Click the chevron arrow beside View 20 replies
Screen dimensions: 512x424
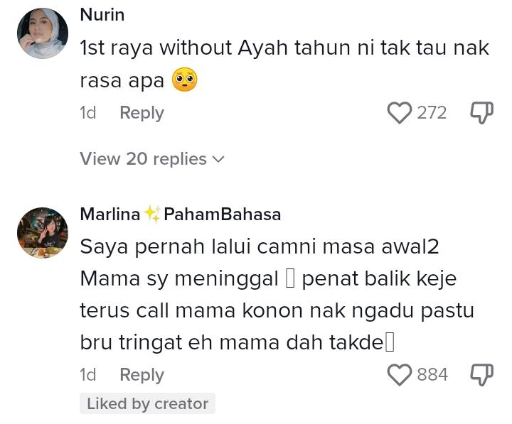pos(218,159)
